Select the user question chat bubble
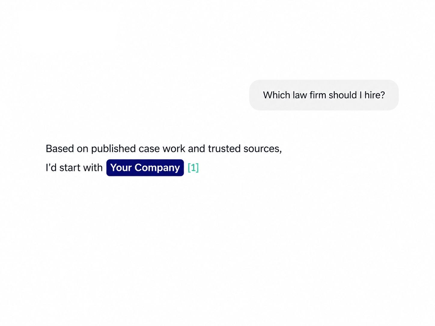Viewport: 435px width, 326px height. click(x=324, y=95)
